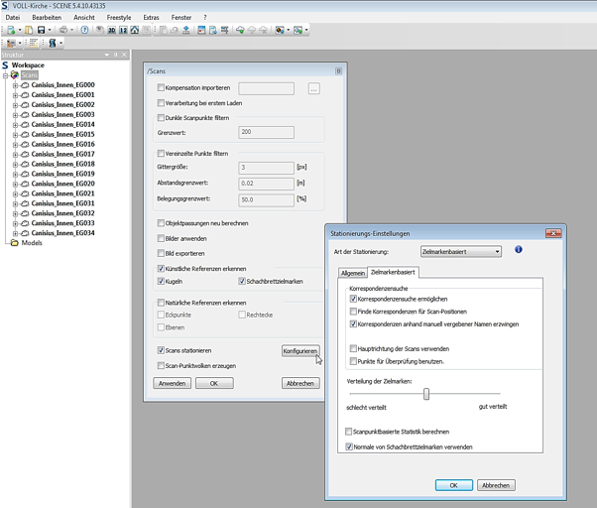Viewport: 597px width, 508px height.
Task: Click the printer toolbar icon
Action: click(x=63, y=30)
